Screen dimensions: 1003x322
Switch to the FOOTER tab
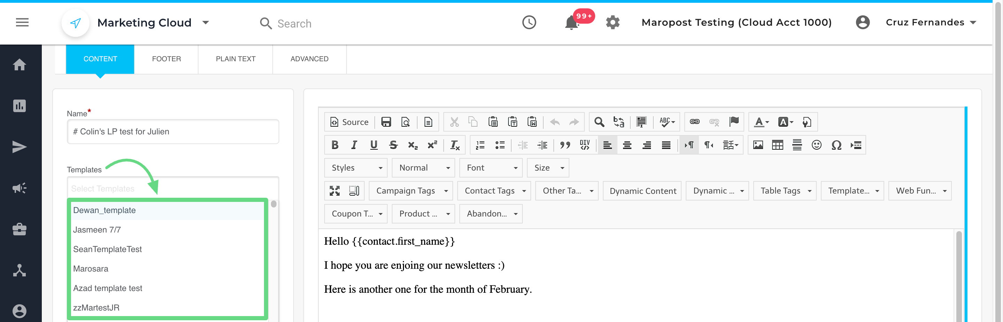(166, 59)
